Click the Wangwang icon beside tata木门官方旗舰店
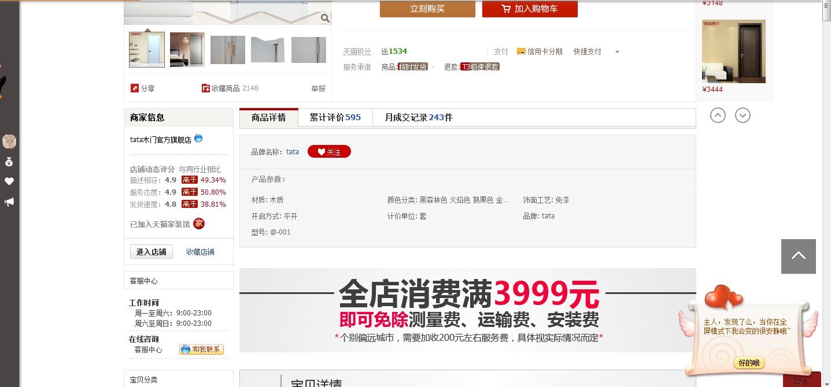Image resolution: width=831 pixels, height=387 pixels. tap(198, 139)
